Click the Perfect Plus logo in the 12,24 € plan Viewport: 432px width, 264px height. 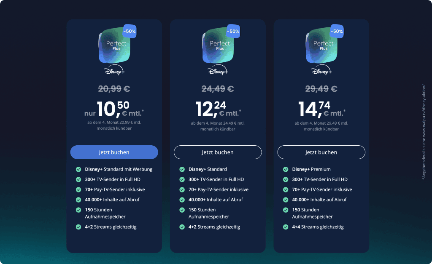coord(218,45)
